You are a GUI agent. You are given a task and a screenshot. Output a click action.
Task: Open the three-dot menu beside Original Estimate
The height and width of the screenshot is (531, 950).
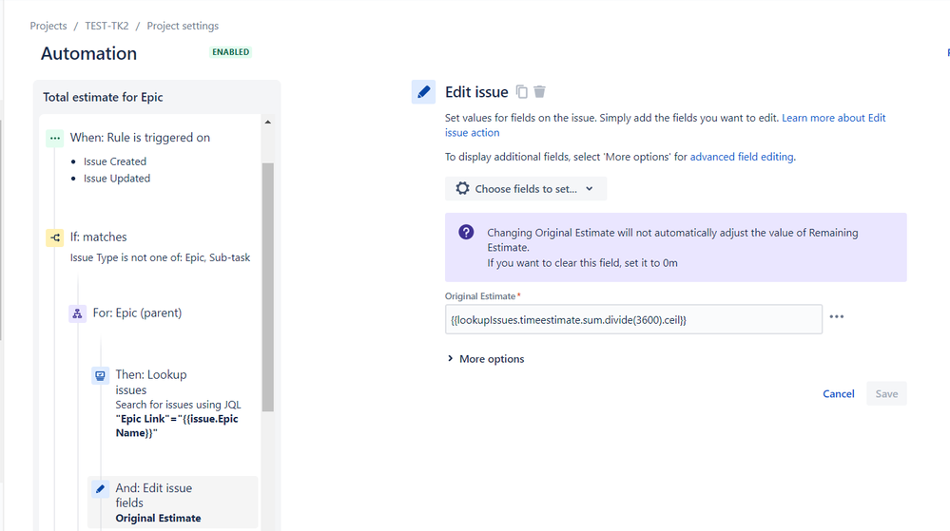836,316
